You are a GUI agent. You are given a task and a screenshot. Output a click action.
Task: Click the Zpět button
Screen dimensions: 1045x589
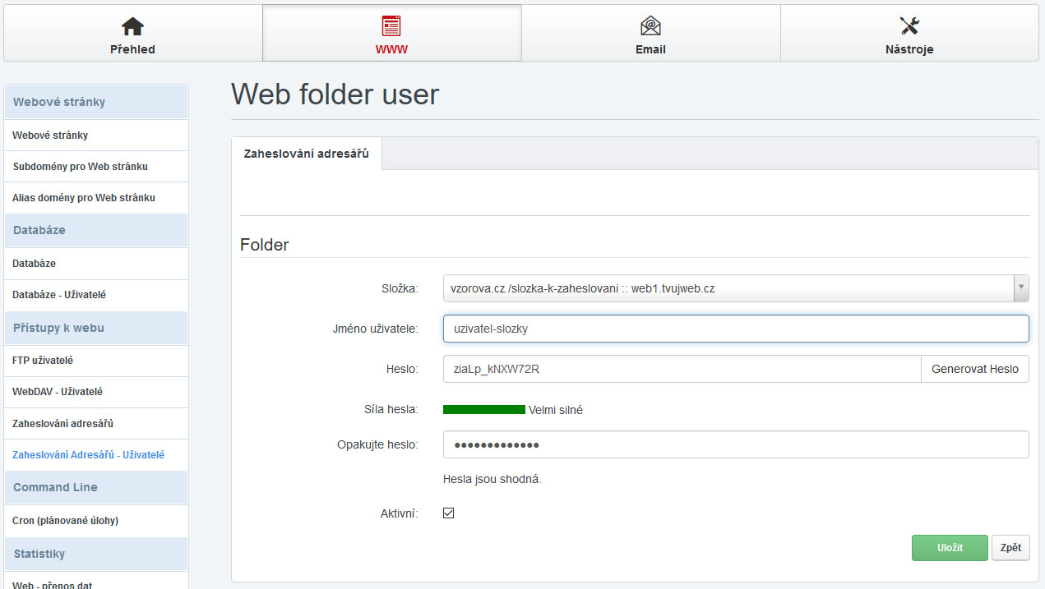1010,548
